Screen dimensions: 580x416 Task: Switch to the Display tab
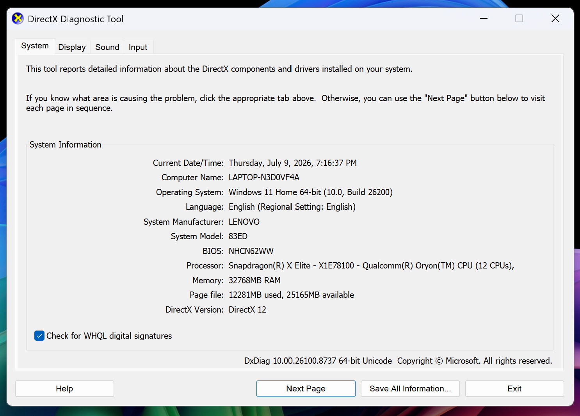click(x=72, y=47)
